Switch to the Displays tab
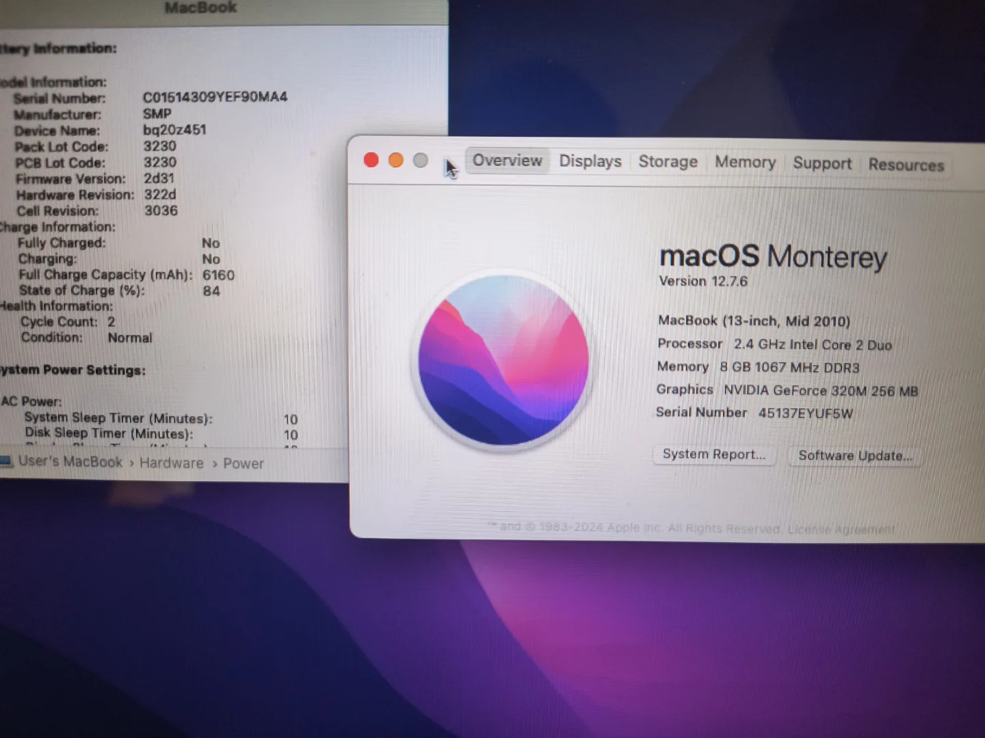 tap(590, 162)
